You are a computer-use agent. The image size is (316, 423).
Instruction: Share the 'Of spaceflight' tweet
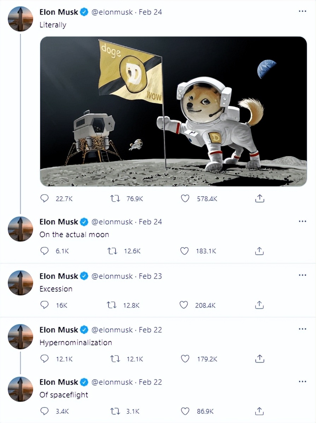[x=259, y=411]
